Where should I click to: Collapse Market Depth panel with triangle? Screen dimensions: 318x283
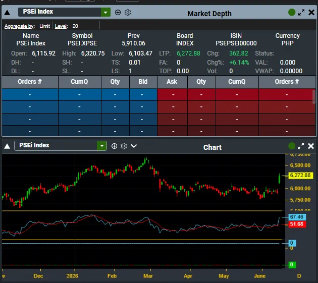(x=7, y=13)
